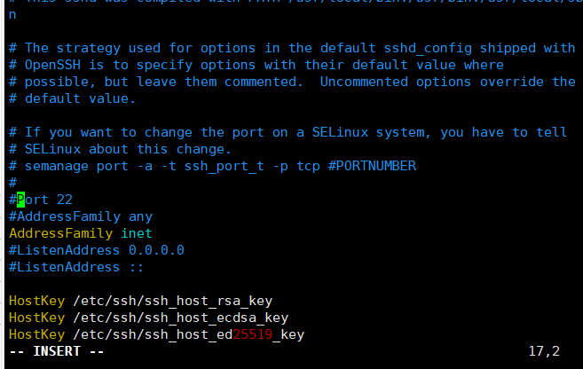The image size is (583, 369).
Task: Click the 17,2 cursor position indicator
Action: click(544, 351)
